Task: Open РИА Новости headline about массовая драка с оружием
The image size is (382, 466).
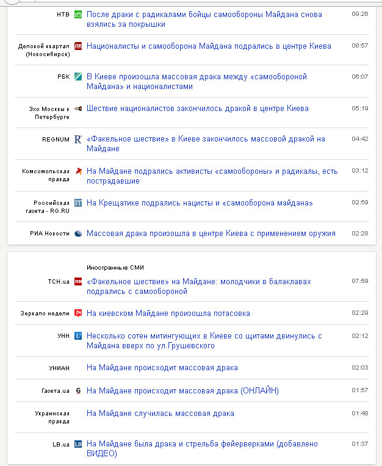Action: (211, 234)
